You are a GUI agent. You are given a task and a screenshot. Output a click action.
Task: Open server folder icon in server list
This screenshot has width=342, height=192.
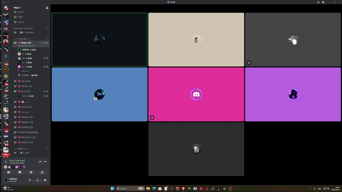point(6,56)
